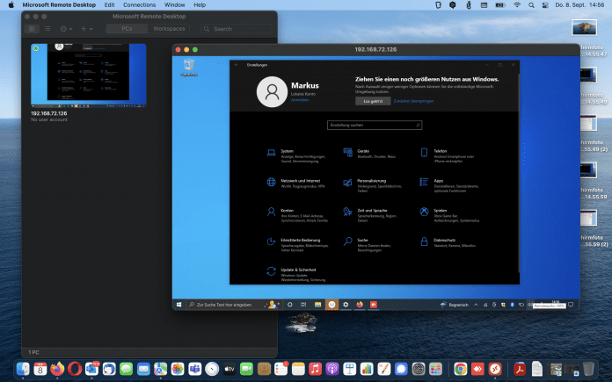The height and width of the screenshot is (382, 612).
Task: Open File Explorer from the Windows taskbar
Action: [x=317, y=305]
